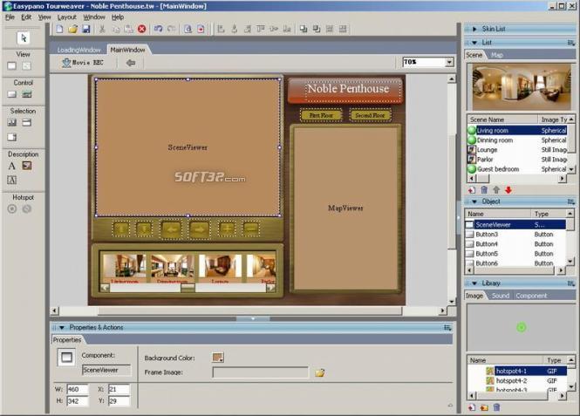Click the Cut scissors icon
580x416 pixels.
point(102,29)
